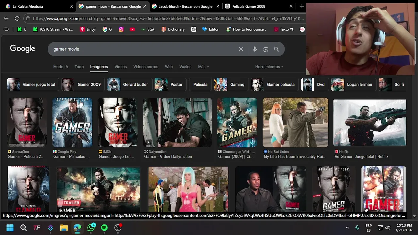Open Windows taskbar search
Viewport: 418px width, 235px height.
(x=24, y=227)
